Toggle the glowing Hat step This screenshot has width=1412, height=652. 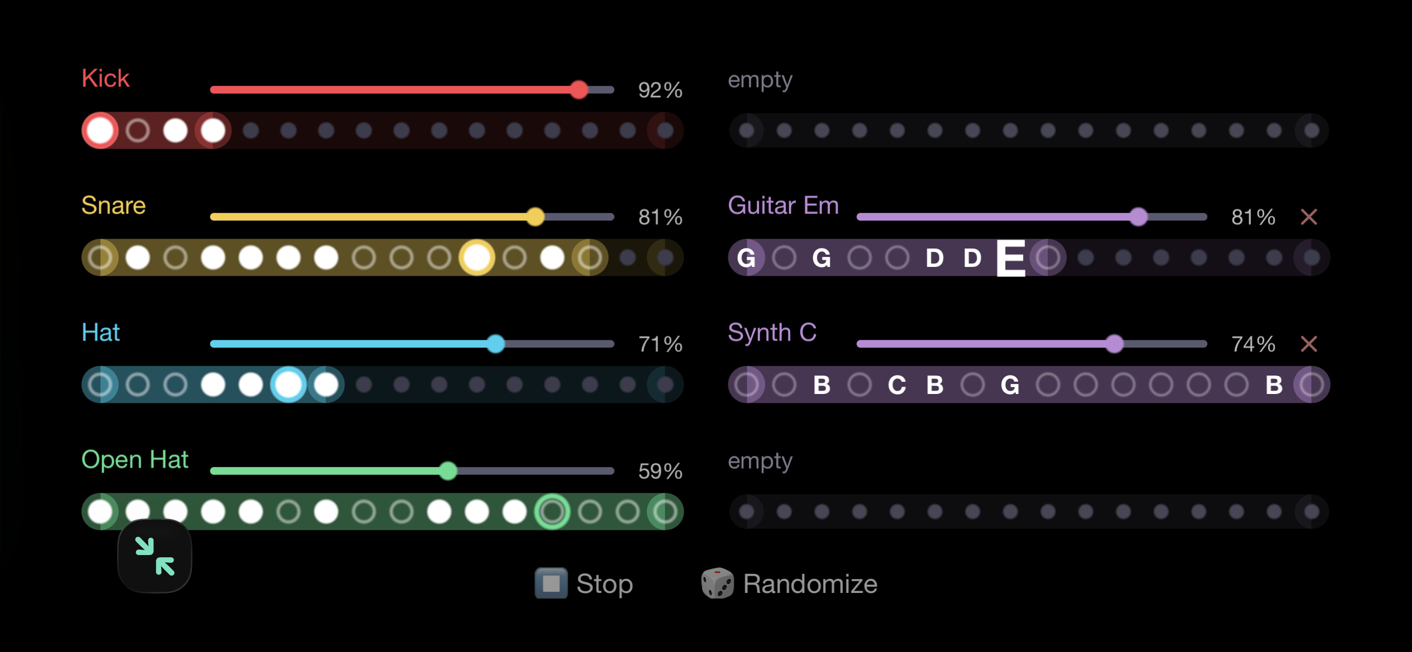point(288,385)
